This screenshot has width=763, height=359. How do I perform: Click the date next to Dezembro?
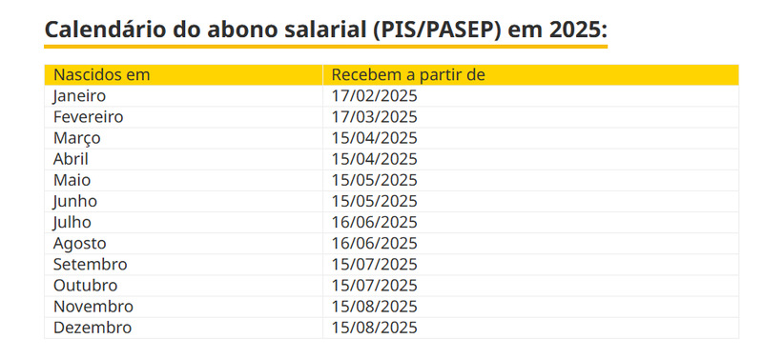click(374, 328)
